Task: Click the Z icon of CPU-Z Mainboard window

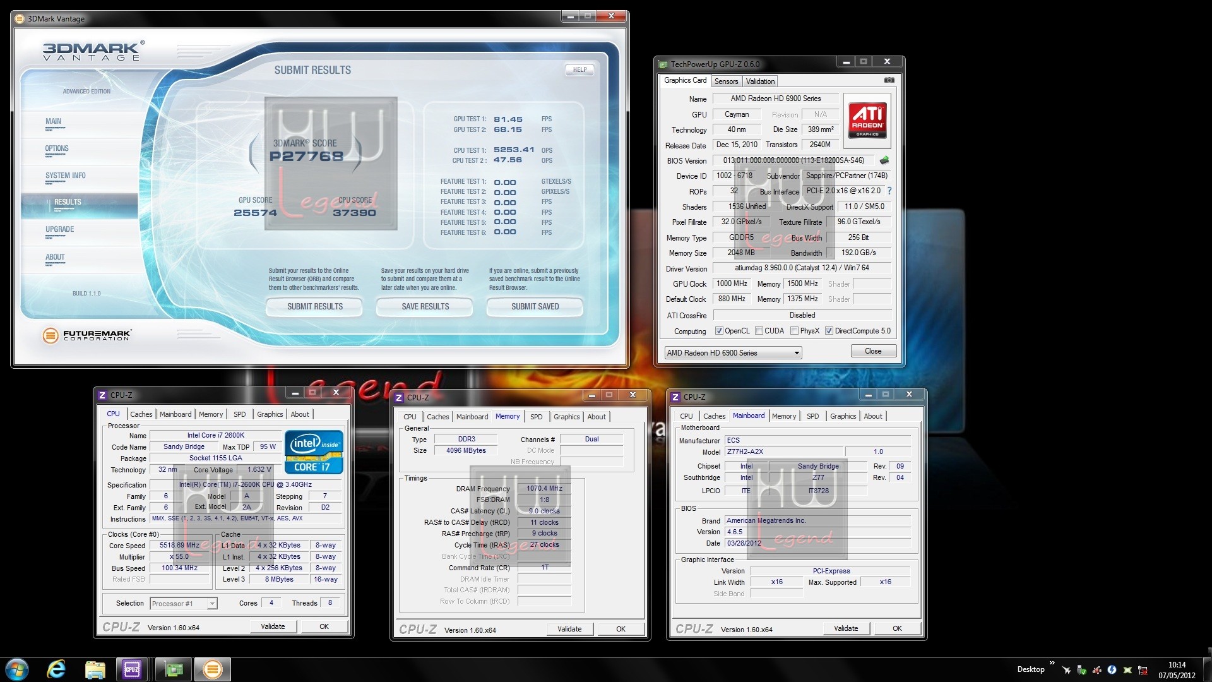Action: pyautogui.click(x=675, y=397)
